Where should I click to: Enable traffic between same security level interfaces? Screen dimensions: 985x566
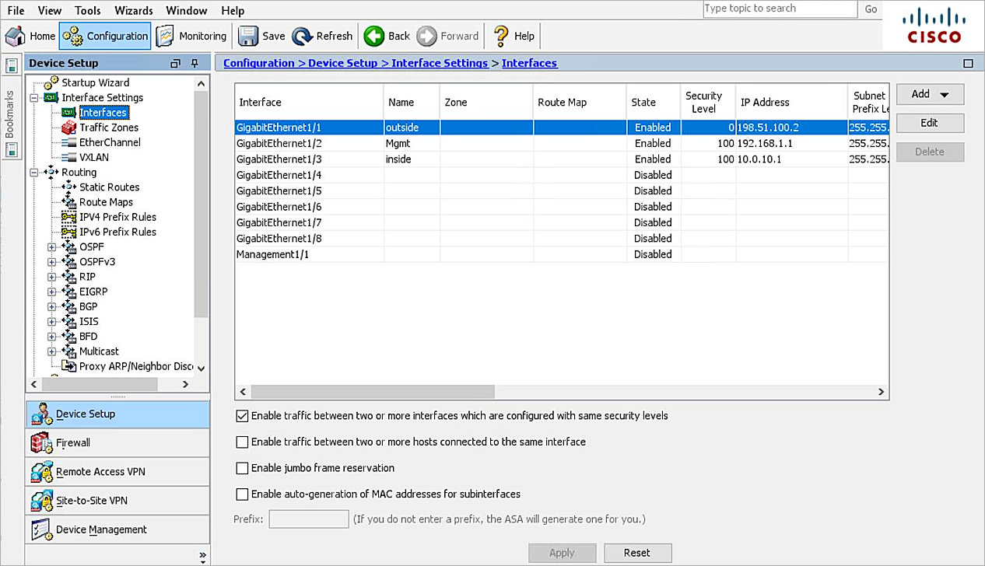[244, 415]
